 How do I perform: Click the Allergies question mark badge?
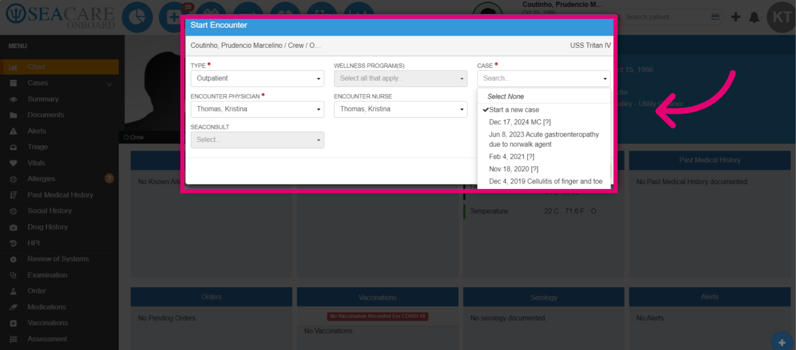pos(109,179)
